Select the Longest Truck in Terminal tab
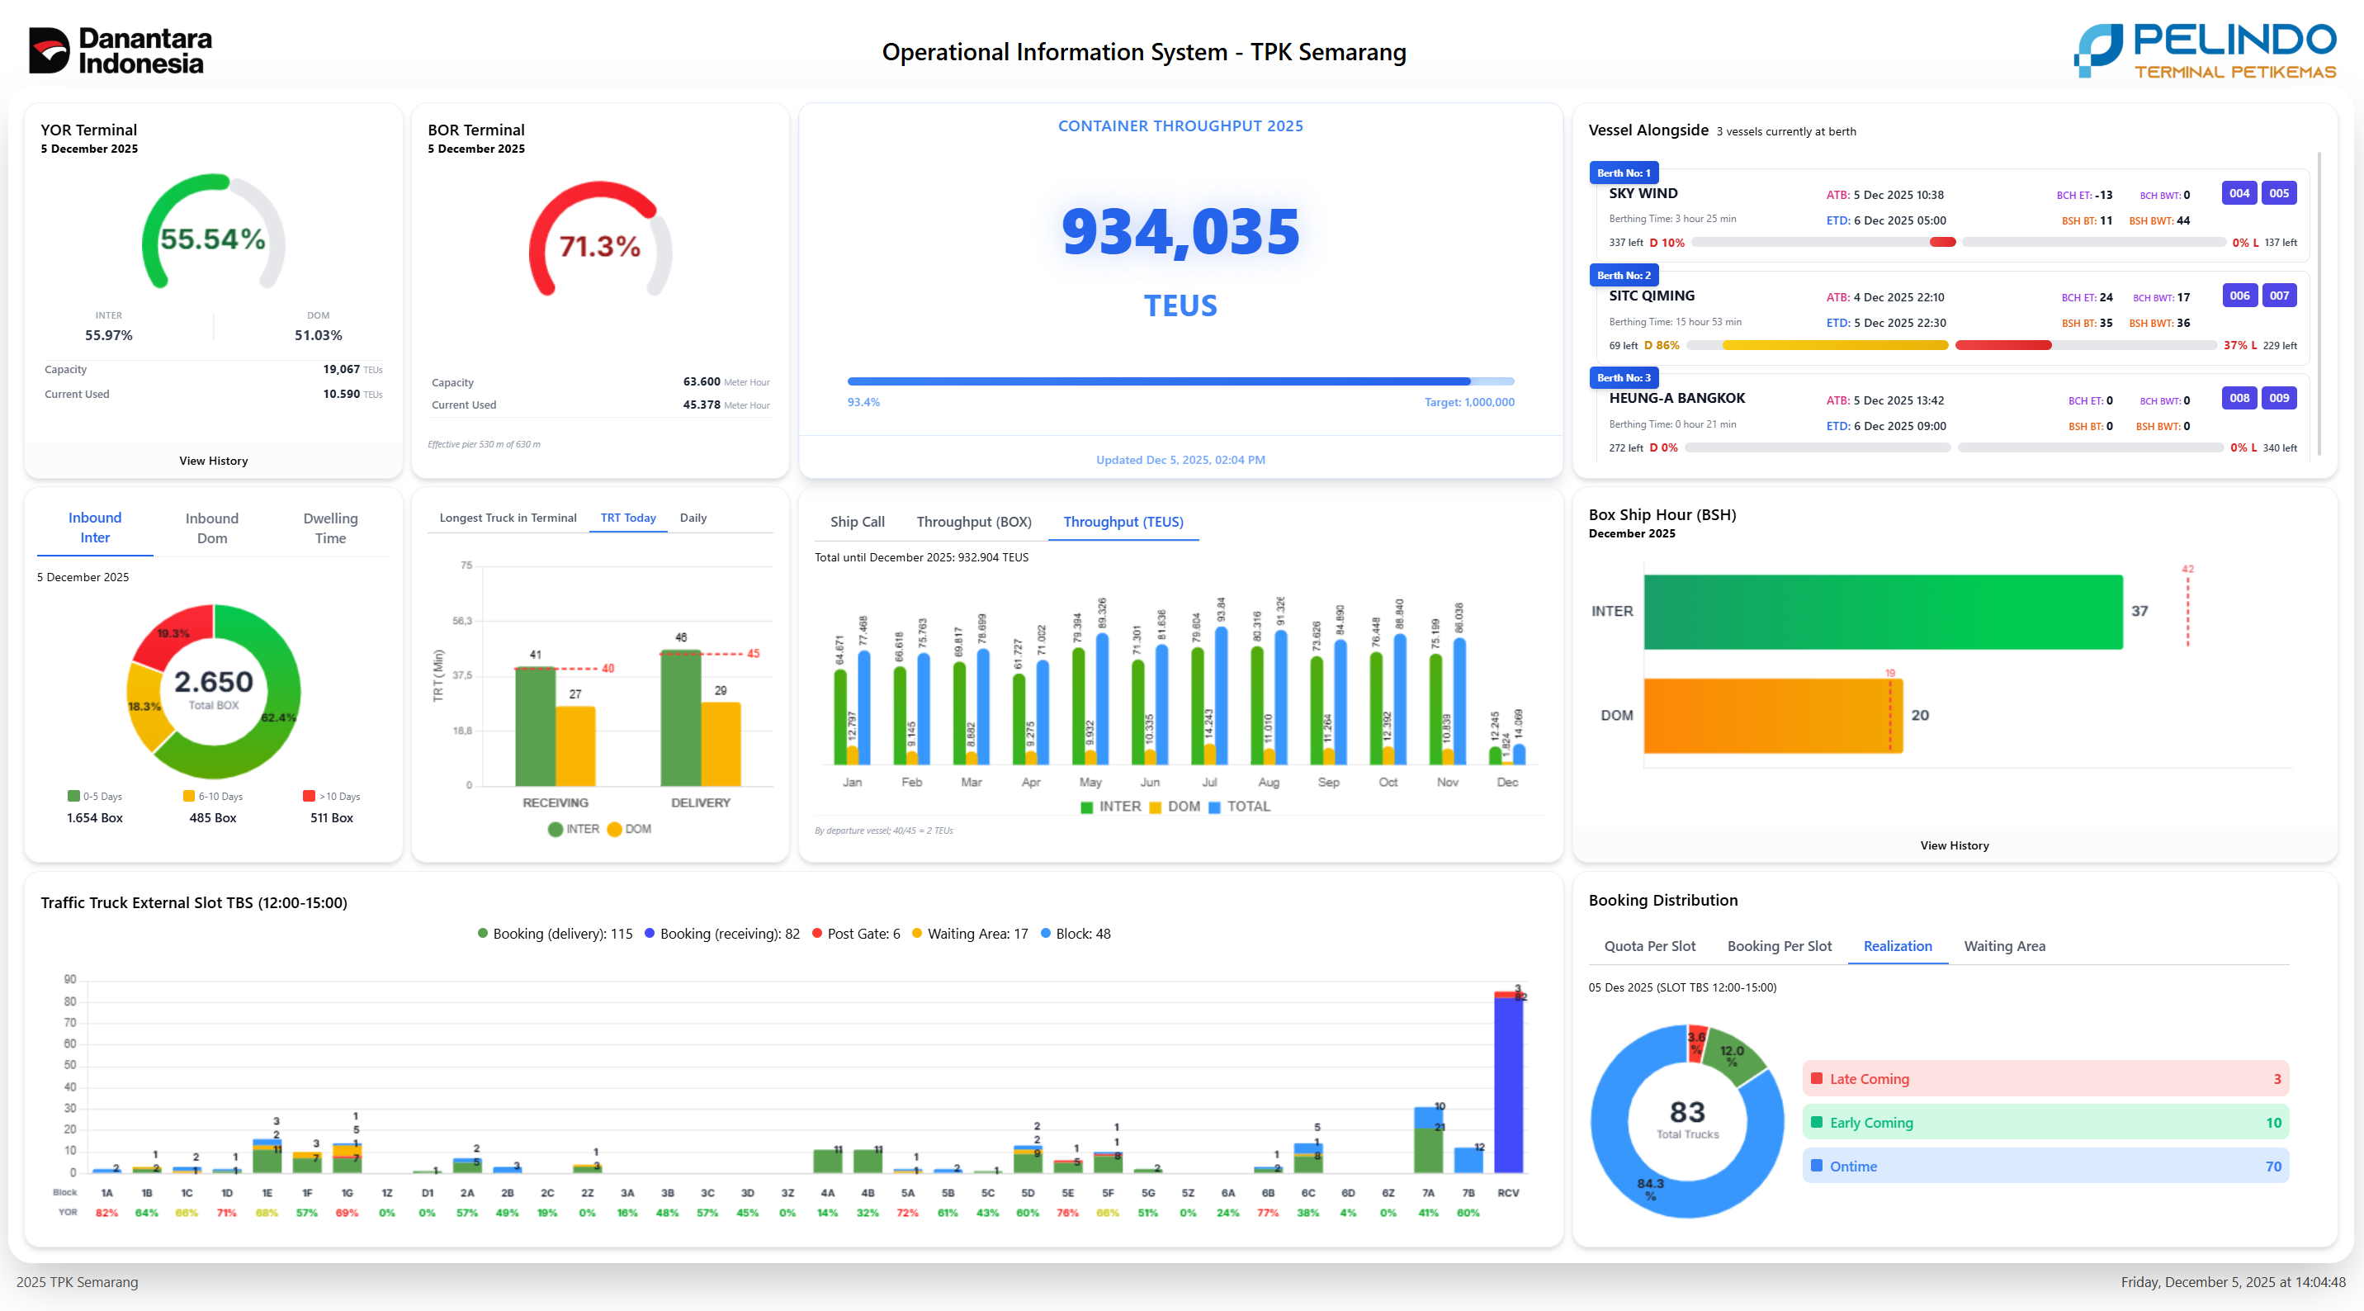 pos(508,518)
